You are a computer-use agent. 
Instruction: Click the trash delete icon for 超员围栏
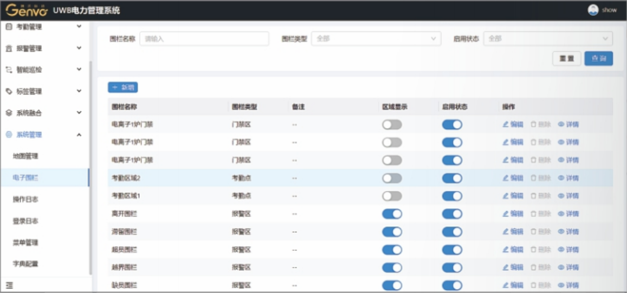(x=533, y=250)
